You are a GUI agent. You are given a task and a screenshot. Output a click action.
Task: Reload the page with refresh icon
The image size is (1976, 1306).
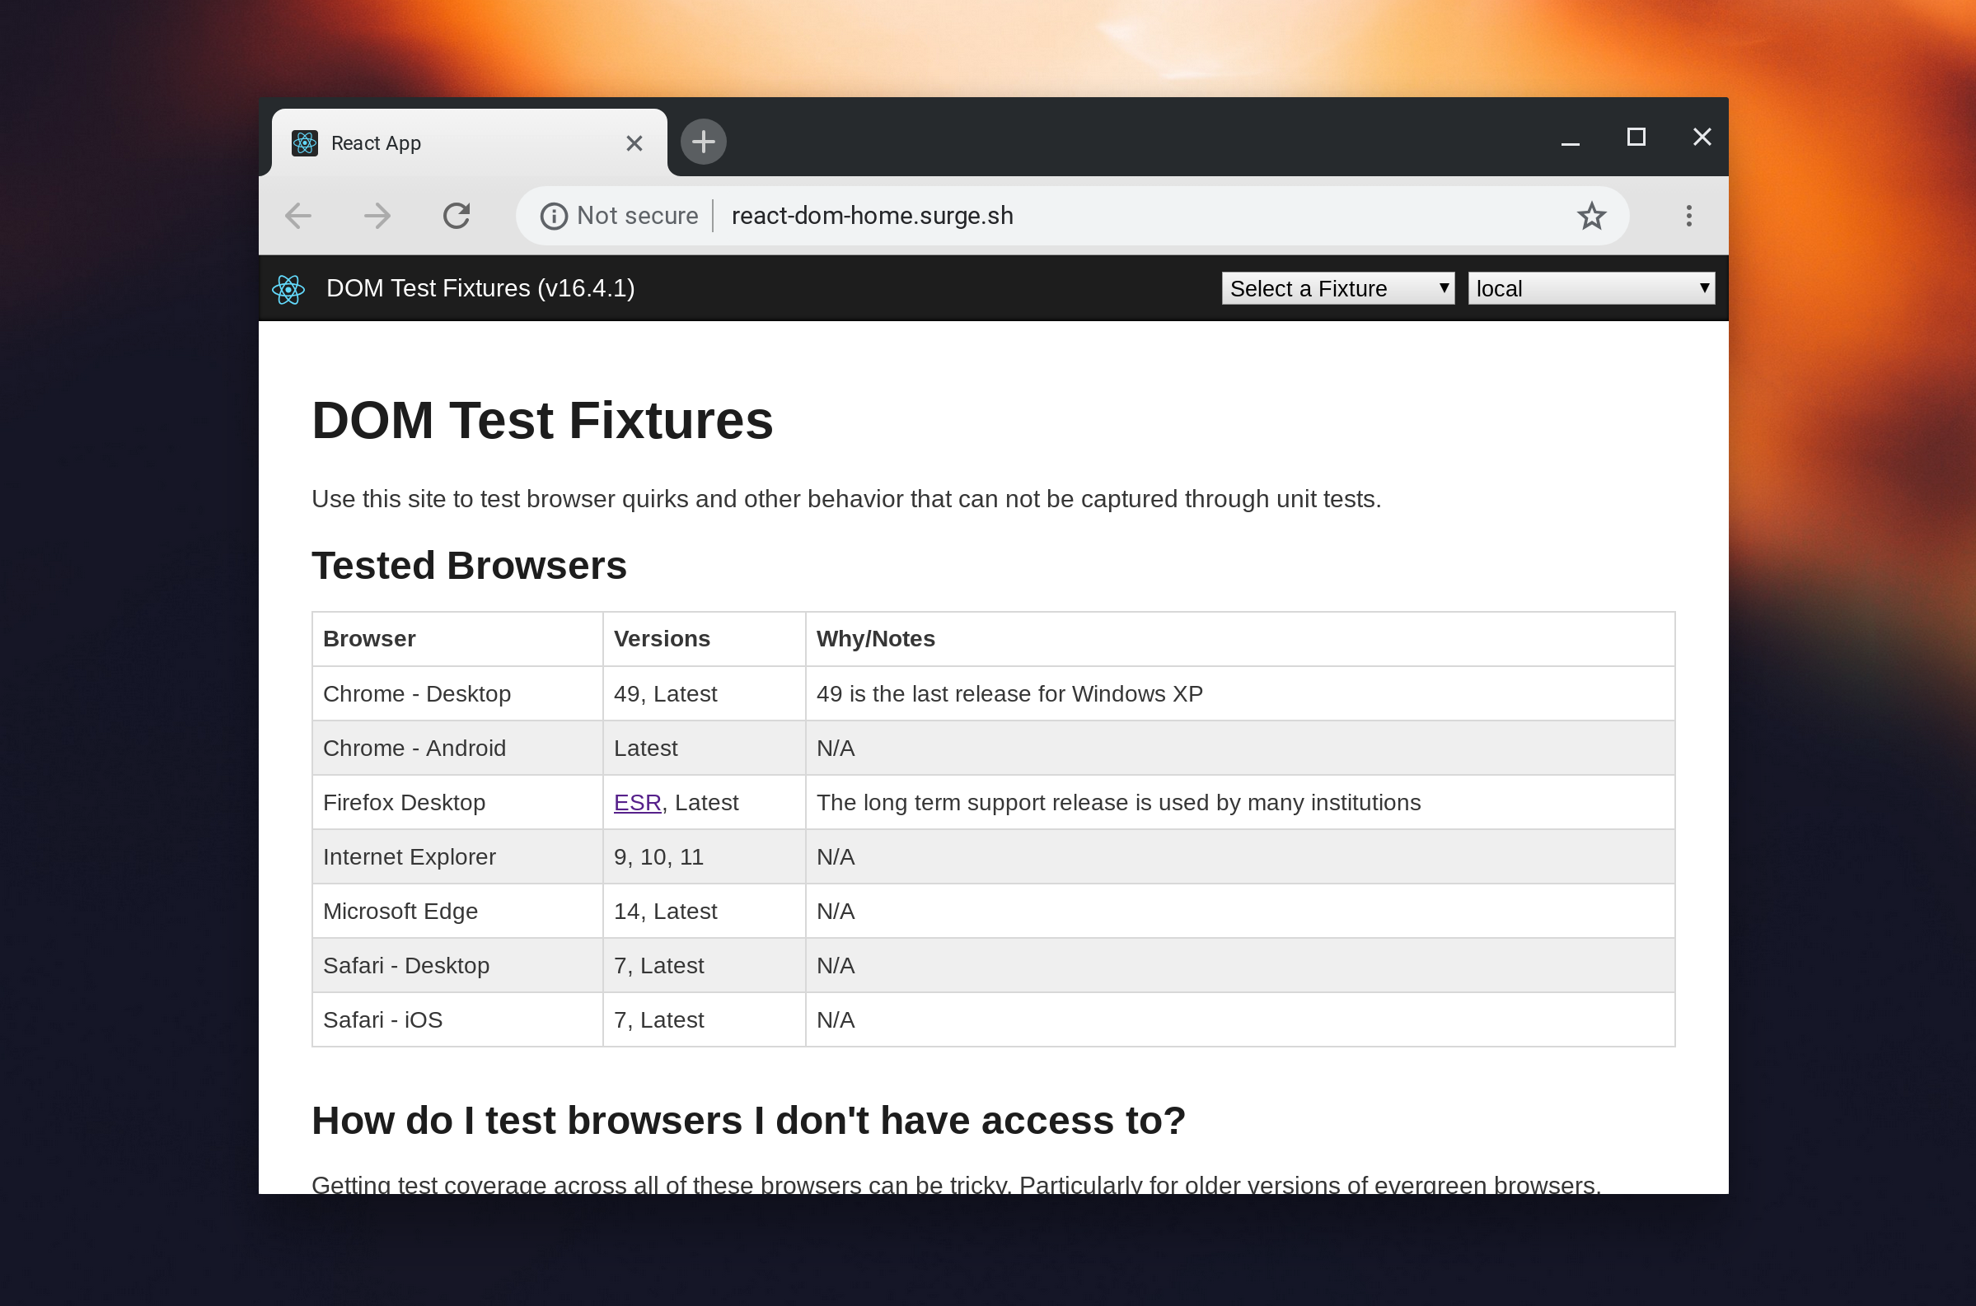pos(457,216)
